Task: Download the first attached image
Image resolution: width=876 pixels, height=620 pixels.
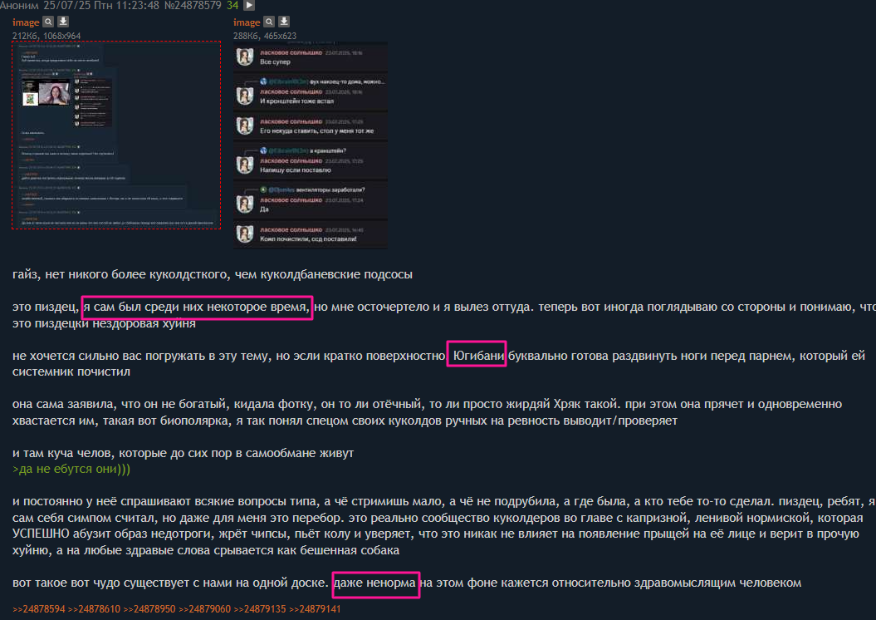Action: 63,22
